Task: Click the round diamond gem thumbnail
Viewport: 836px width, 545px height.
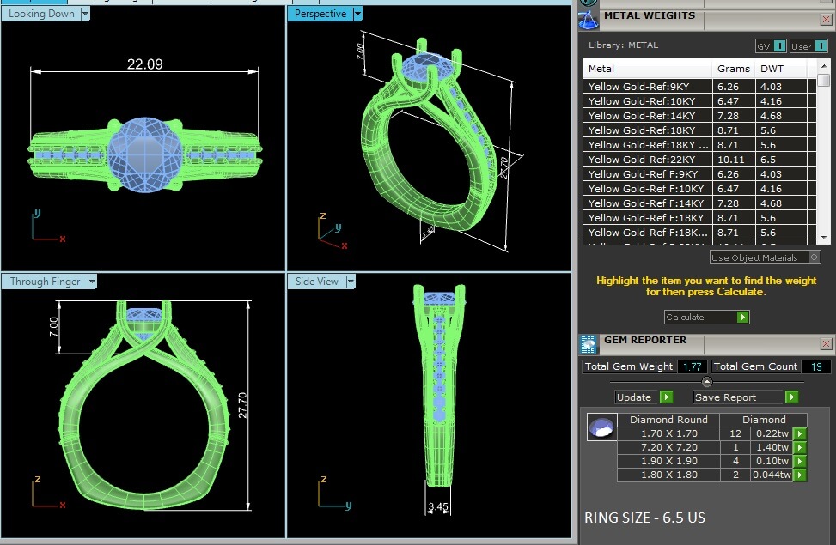Action: (601, 427)
